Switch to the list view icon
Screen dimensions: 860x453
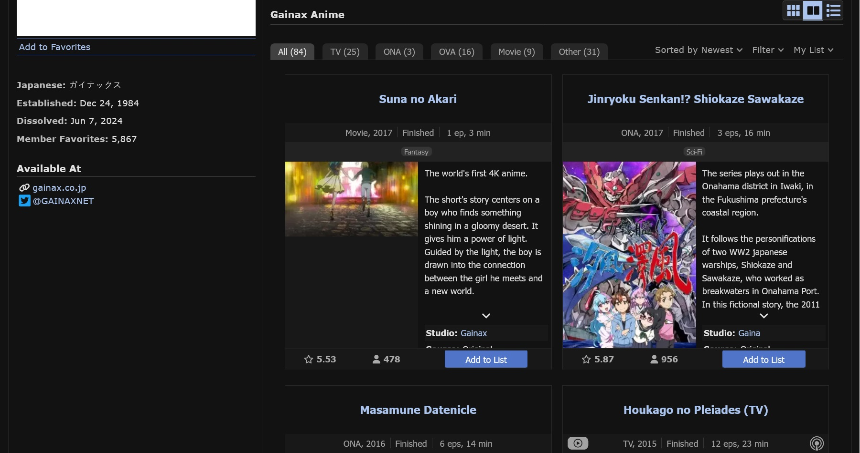(x=833, y=10)
